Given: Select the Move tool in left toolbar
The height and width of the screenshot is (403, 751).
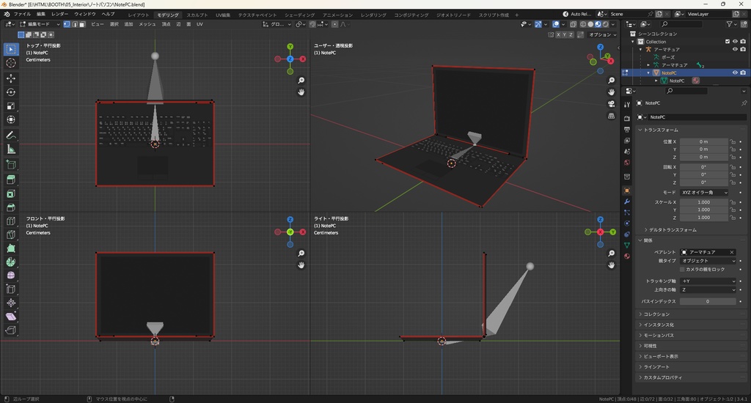Looking at the screenshot, I should click(11, 78).
